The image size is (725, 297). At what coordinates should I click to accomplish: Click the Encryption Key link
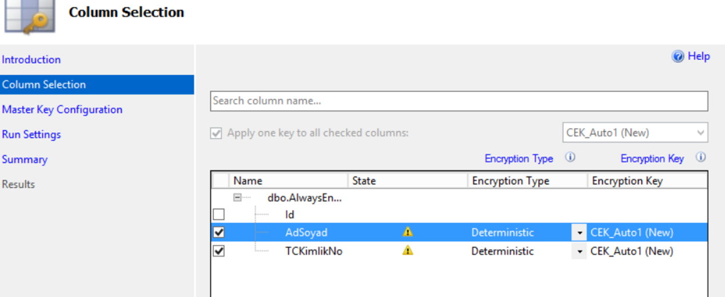(652, 158)
